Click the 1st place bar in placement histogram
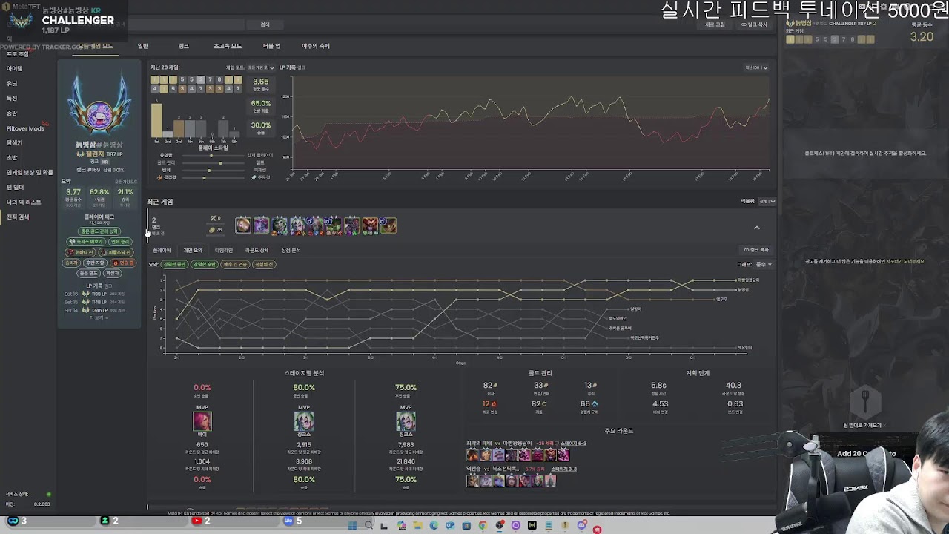 pyautogui.click(x=156, y=120)
